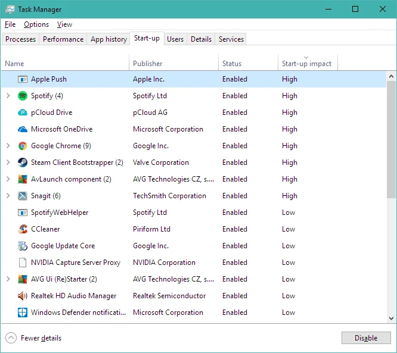
Task: Open the Options menu
Action: click(x=36, y=24)
